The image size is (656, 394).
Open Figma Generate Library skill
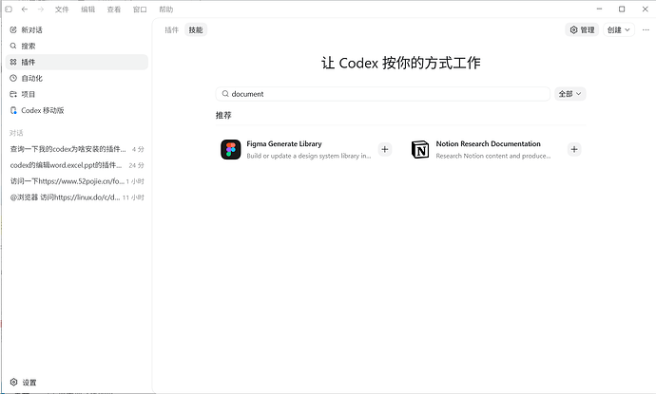[306, 150]
